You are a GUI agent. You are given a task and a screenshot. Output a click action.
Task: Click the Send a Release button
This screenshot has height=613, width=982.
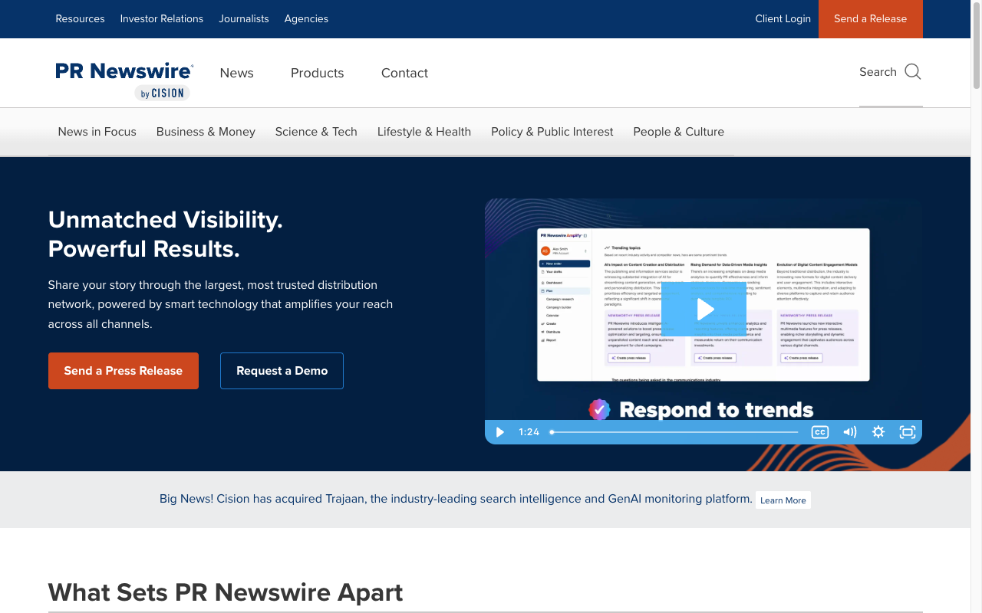tap(871, 19)
